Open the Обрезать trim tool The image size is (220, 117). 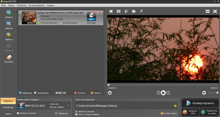pos(9,25)
